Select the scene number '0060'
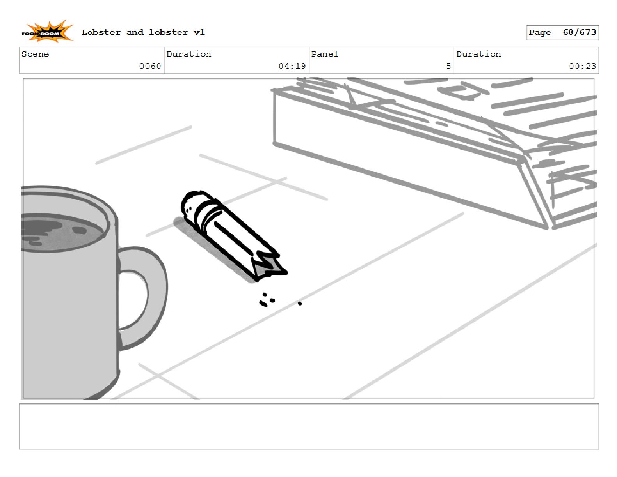This screenshot has height=477, width=617. 150,66
